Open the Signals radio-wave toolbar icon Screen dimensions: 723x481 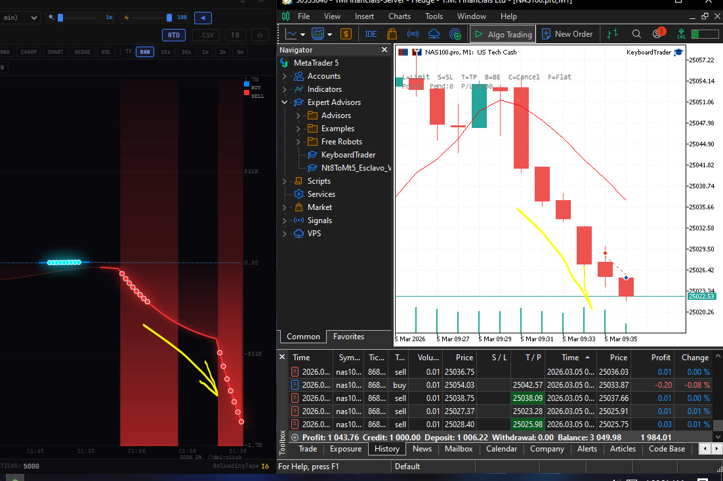click(x=413, y=34)
